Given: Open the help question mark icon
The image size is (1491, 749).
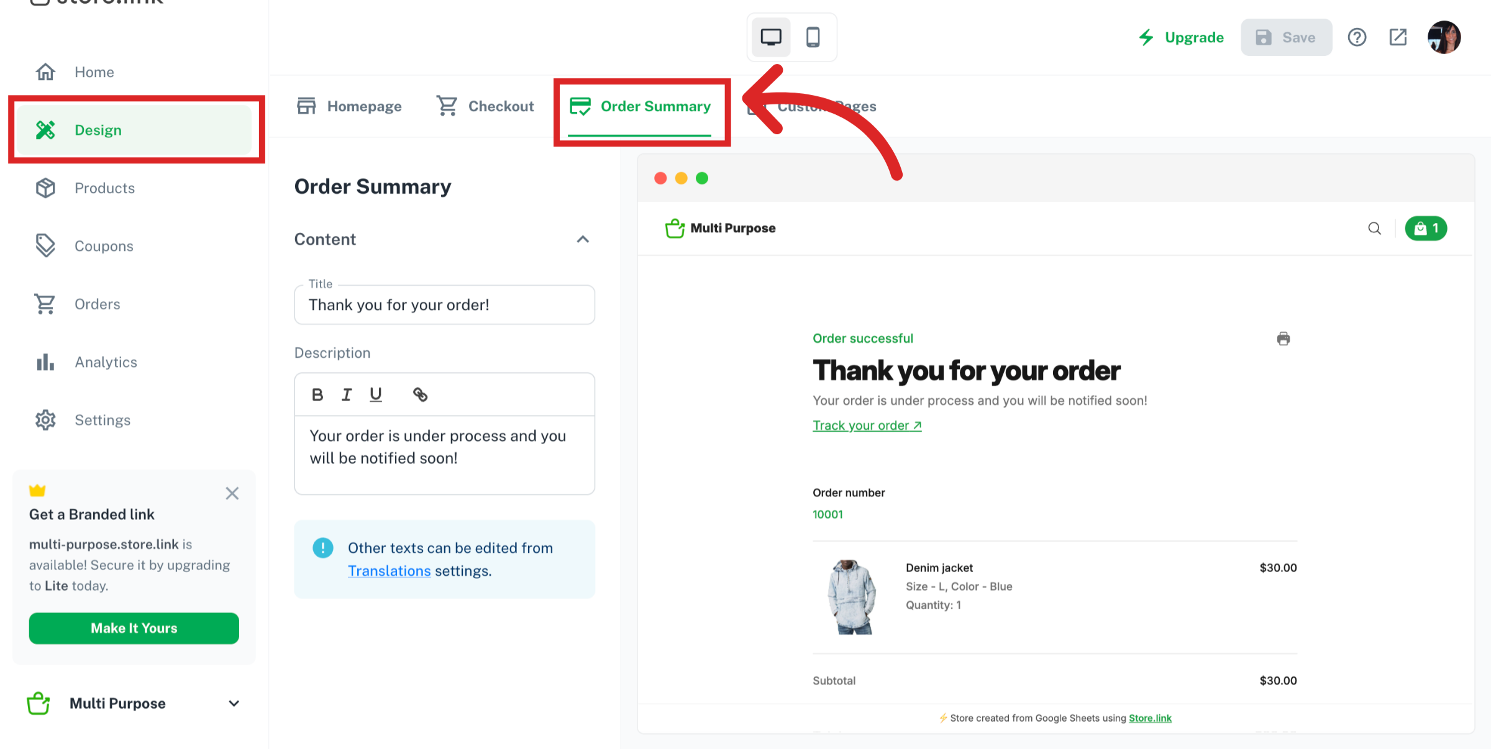Looking at the screenshot, I should click(x=1357, y=37).
